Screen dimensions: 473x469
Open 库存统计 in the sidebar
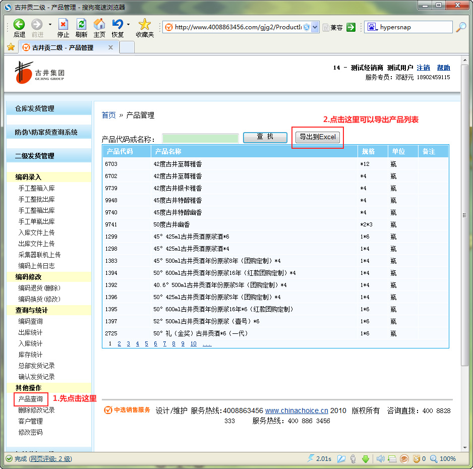pyautogui.click(x=30, y=355)
